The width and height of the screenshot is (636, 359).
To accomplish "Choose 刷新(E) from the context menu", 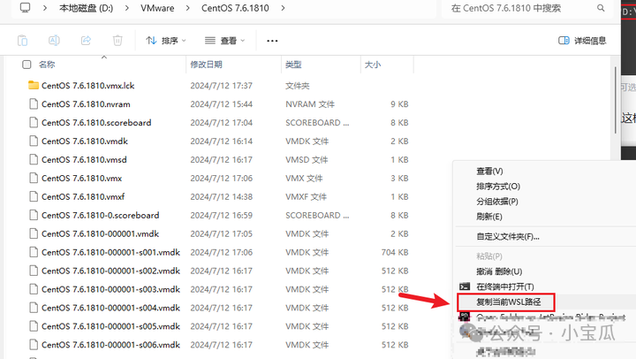I will [x=488, y=217].
